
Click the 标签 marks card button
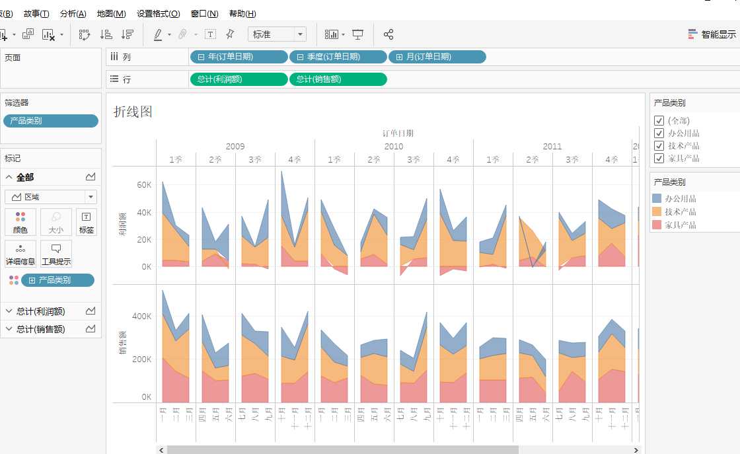pyautogui.click(x=87, y=222)
